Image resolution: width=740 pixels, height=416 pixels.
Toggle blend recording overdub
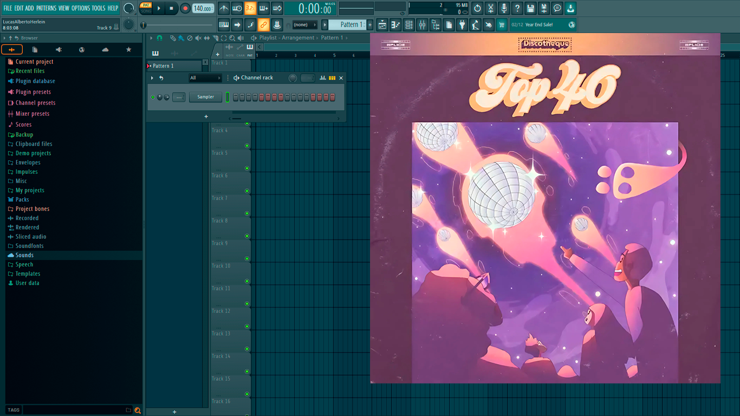(x=263, y=8)
